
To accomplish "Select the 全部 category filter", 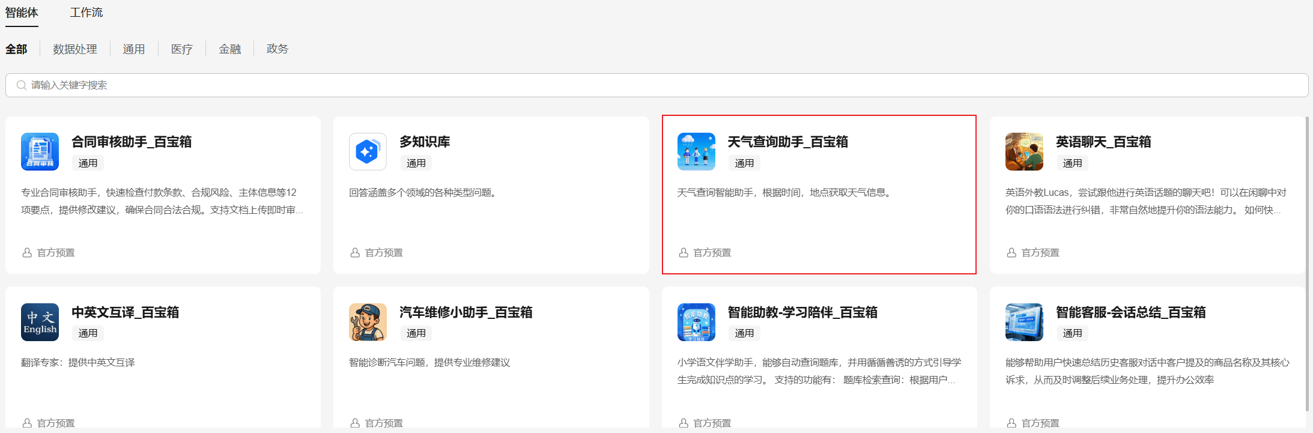I will tap(16, 49).
